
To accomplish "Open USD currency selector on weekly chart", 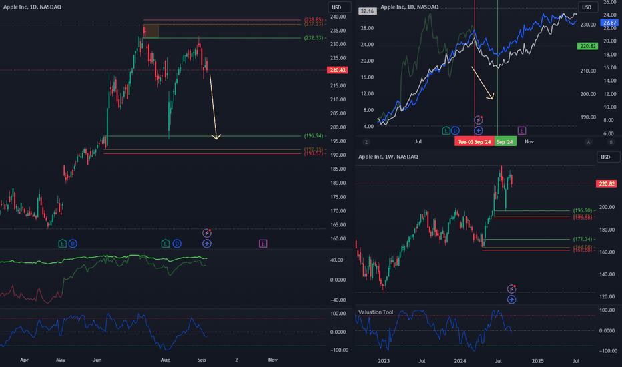I will pyautogui.click(x=608, y=157).
